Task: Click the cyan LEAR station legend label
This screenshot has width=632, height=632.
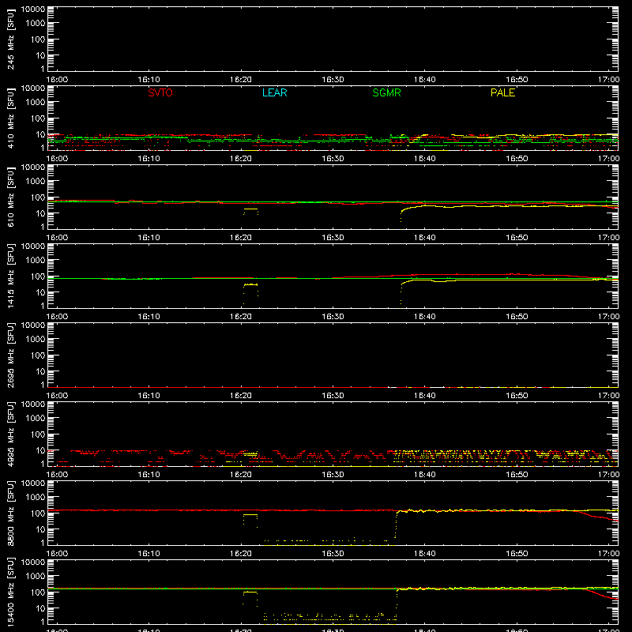Action: pyautogui.click(x=274, y=92)
